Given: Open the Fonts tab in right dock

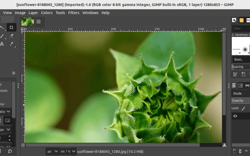Looking at the screenshot, I should click(248, 20).
